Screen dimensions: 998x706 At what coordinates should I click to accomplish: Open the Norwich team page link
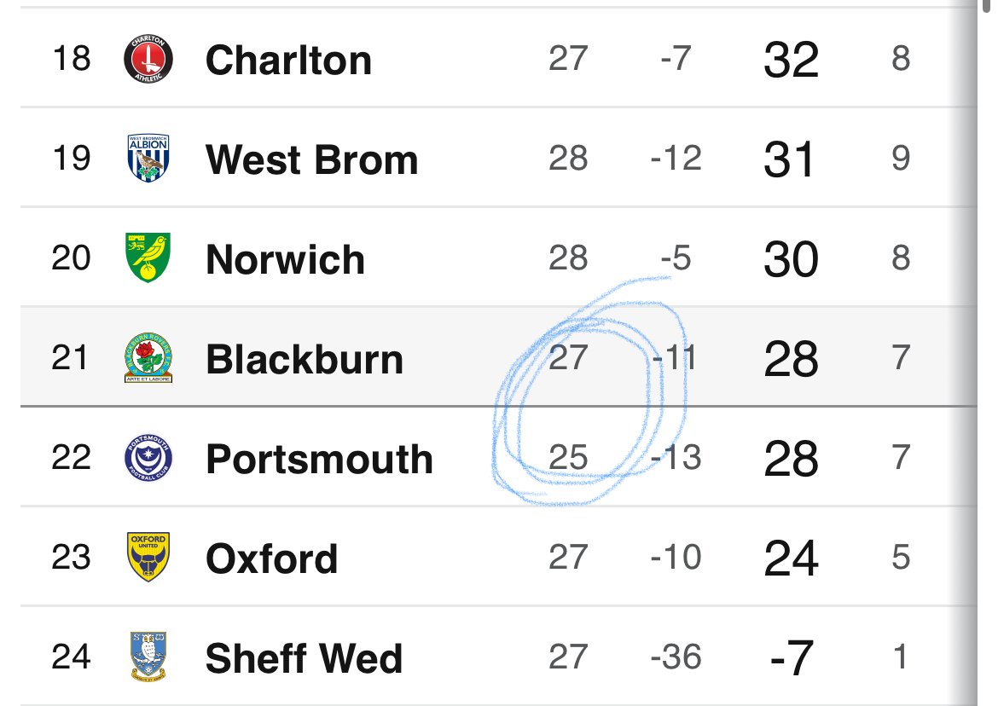click(x=285, y=259)
